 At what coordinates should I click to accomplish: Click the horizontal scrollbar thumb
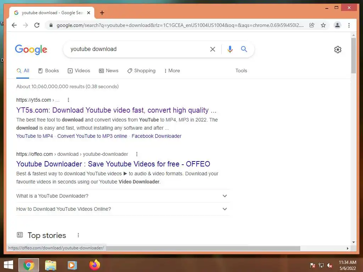[x=203, y=248]
